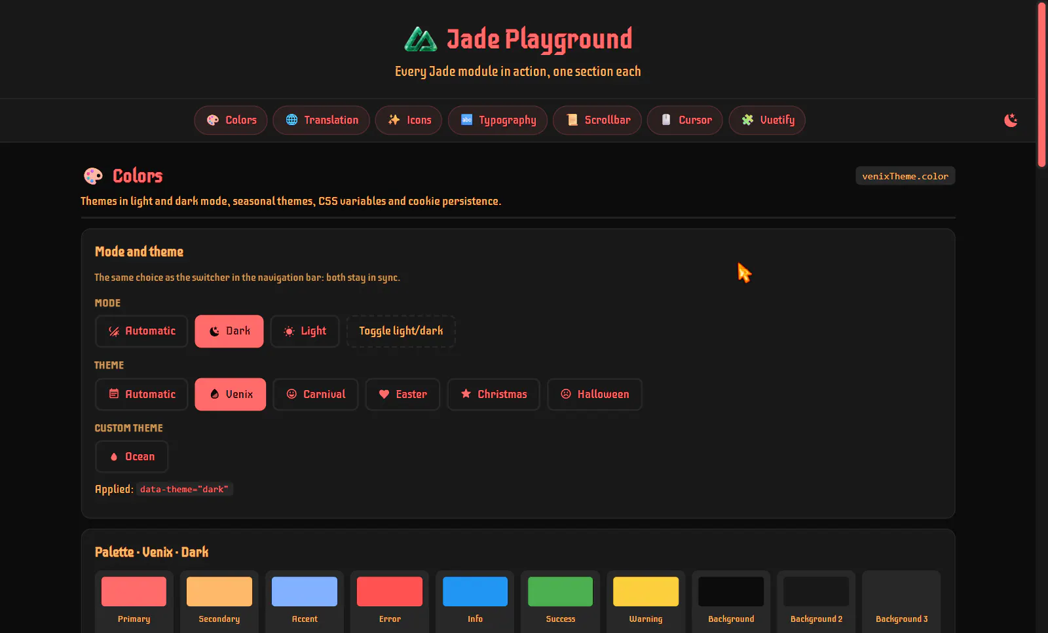The image size is (1048, 633).
Task: Click the Primary color swatch
Action: click(x=134, y=591)
